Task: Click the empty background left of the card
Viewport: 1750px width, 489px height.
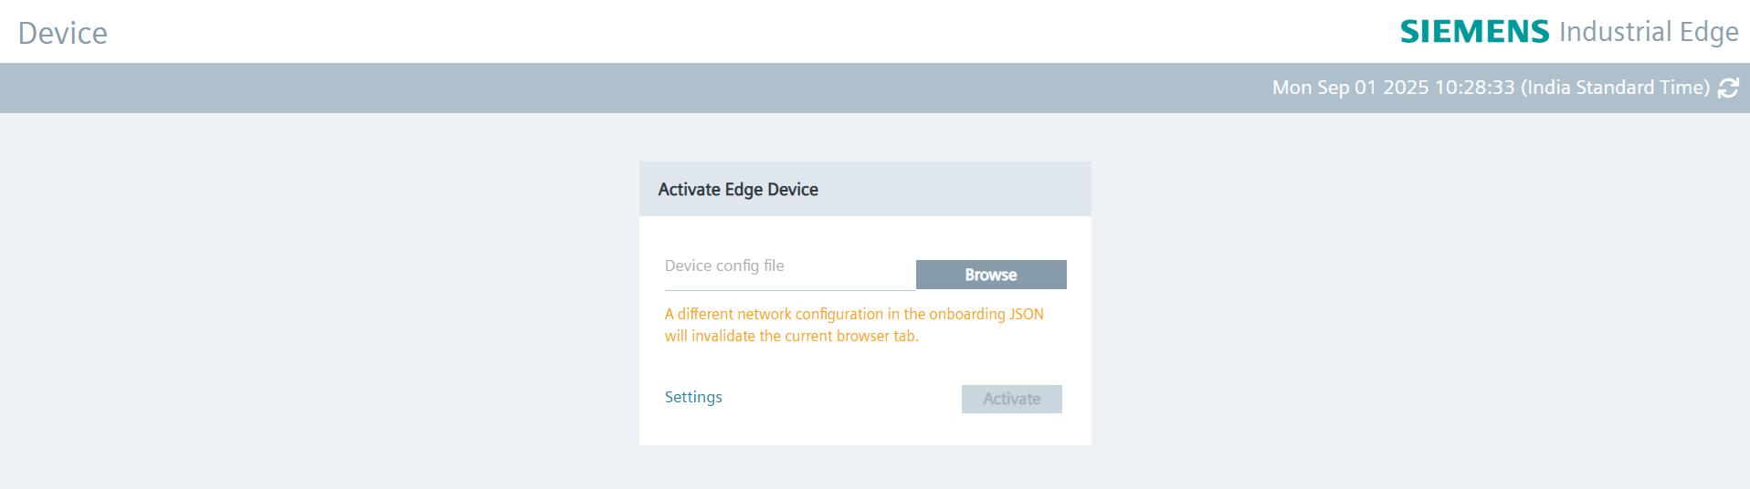Action: click(x=320, y=301)
